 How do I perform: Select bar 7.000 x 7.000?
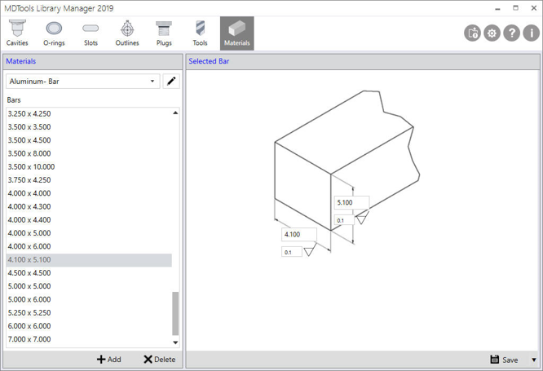tap(89, 339)
